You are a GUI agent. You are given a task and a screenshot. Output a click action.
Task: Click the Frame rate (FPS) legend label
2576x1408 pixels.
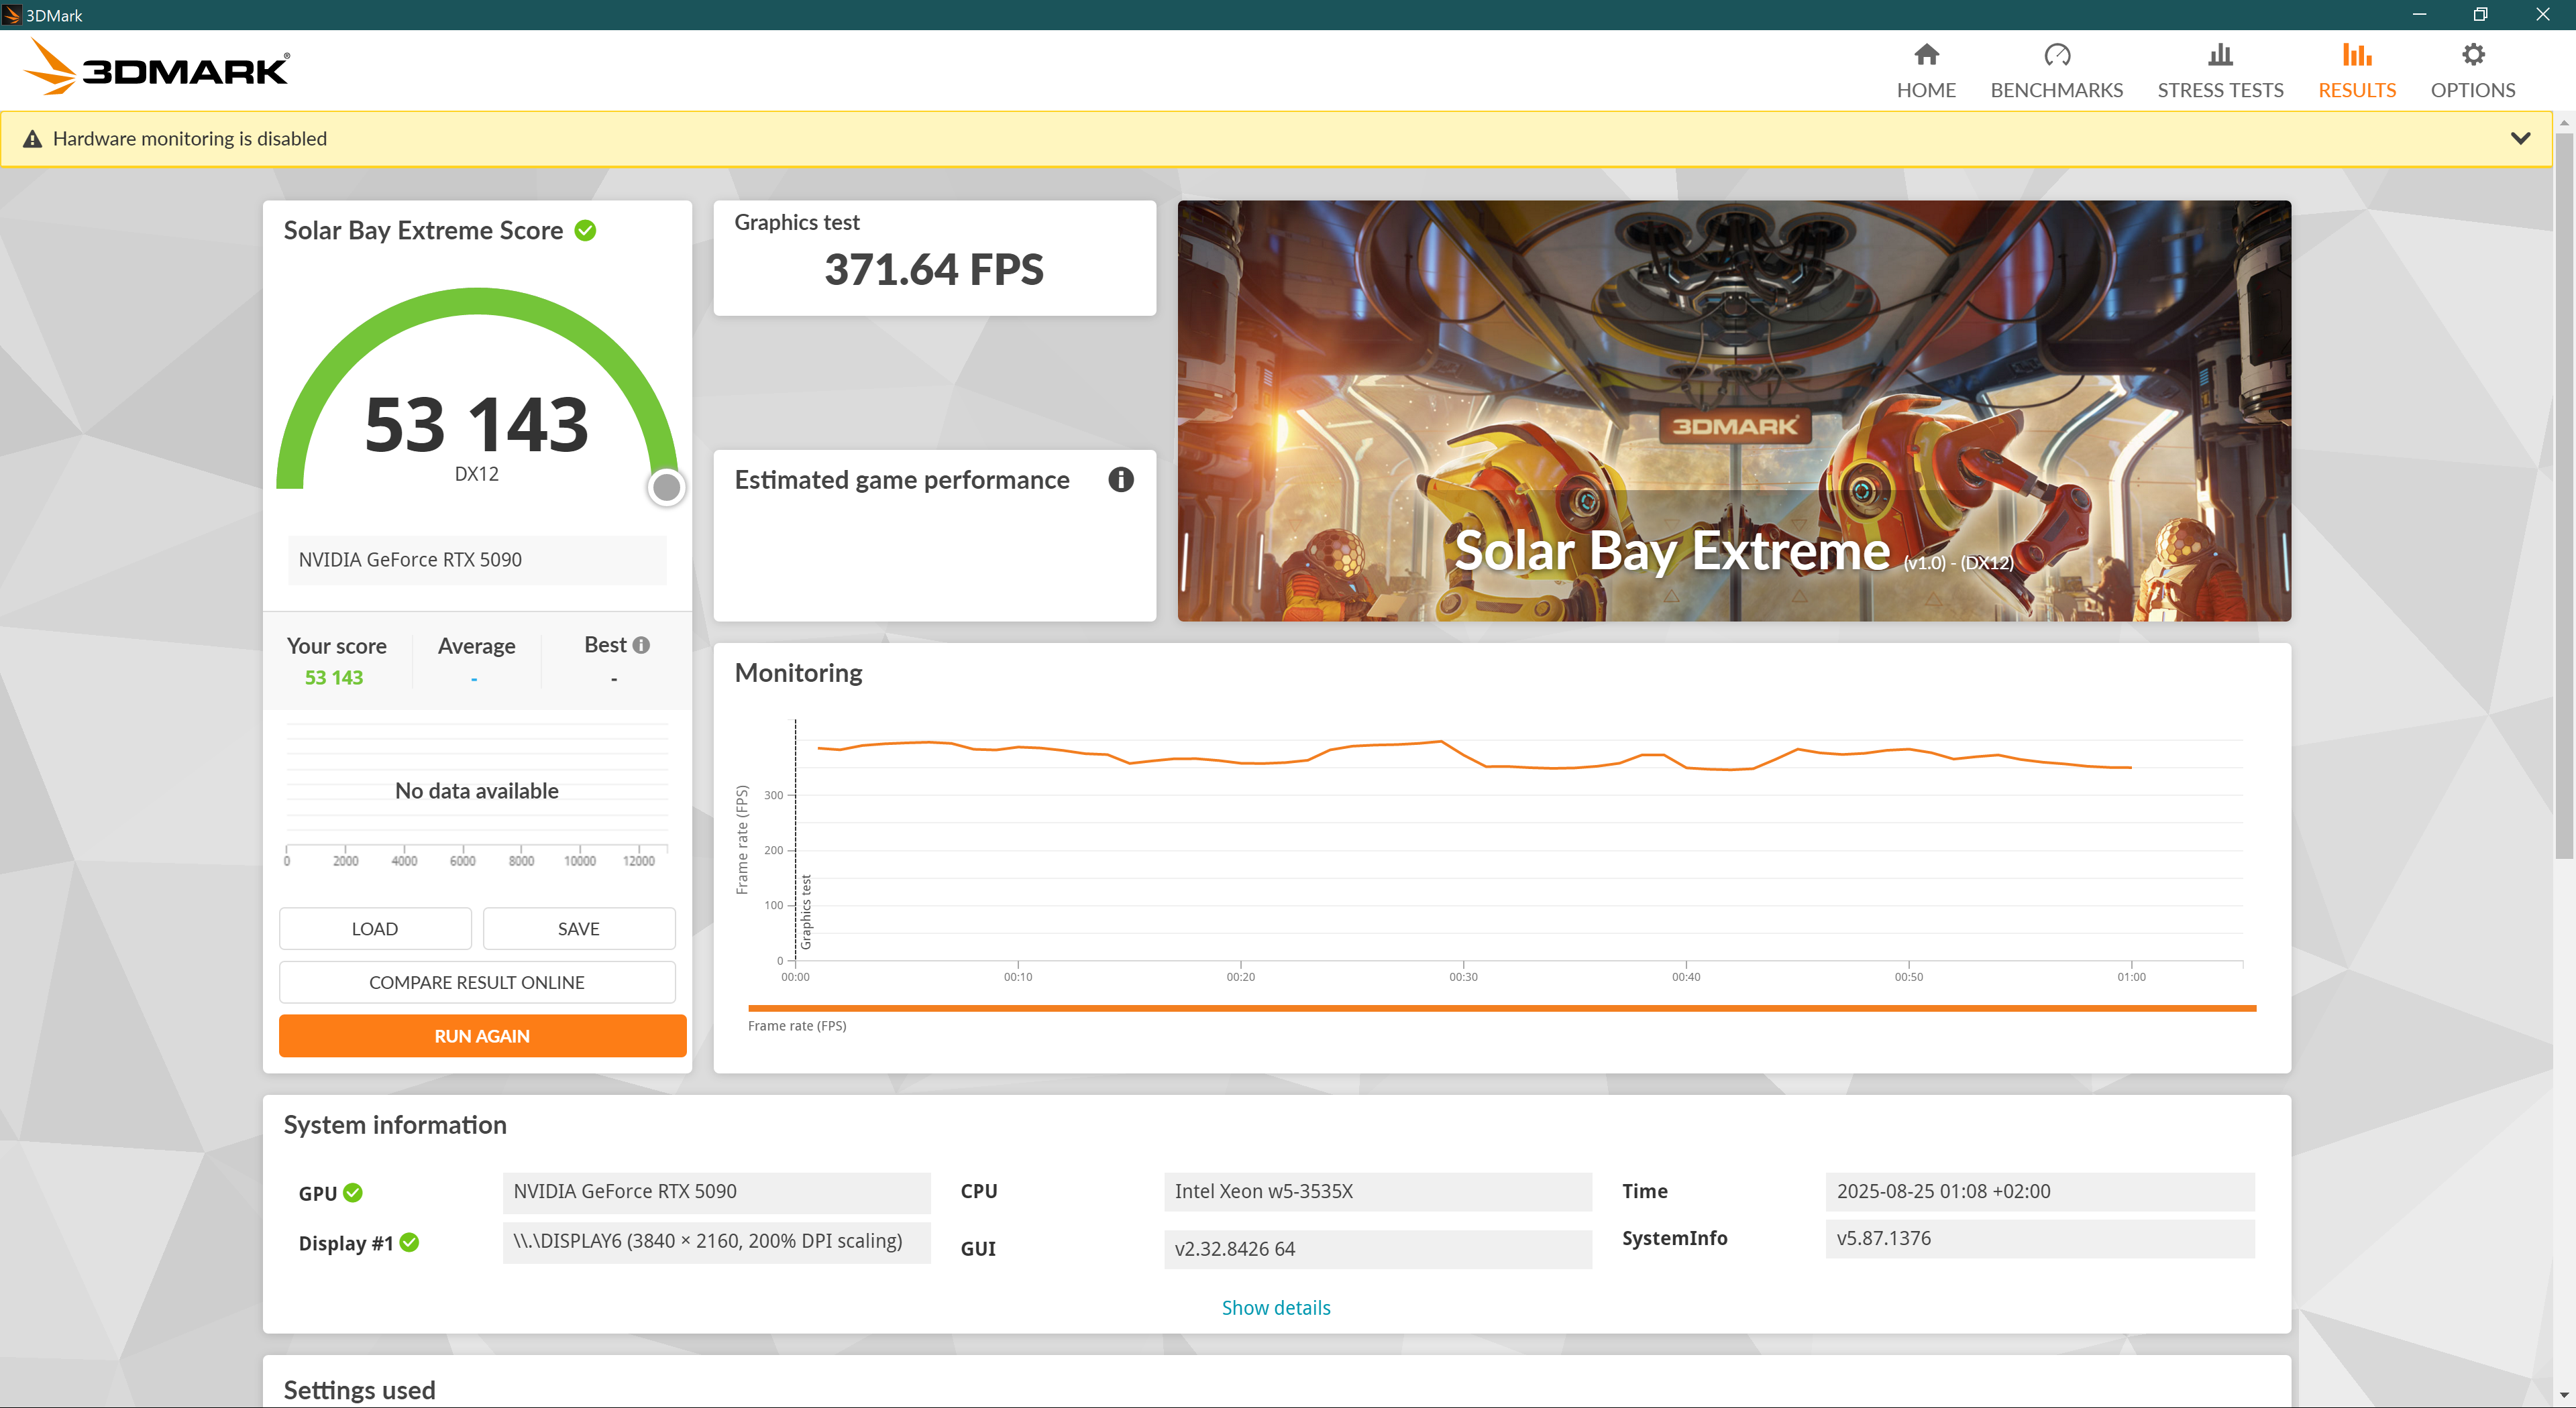pyautogui.click(x=797, y=1025)
